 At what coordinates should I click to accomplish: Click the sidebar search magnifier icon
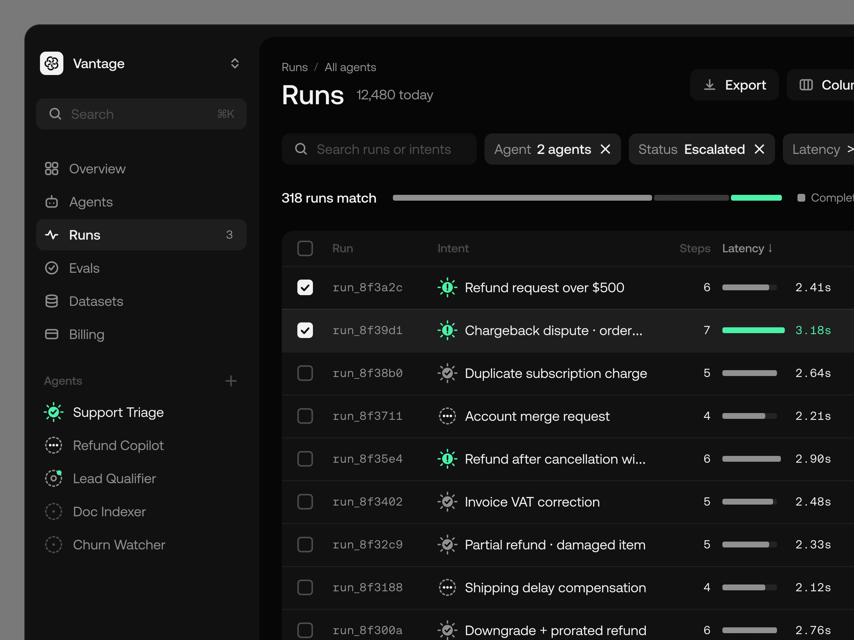(x=55, y=114)
